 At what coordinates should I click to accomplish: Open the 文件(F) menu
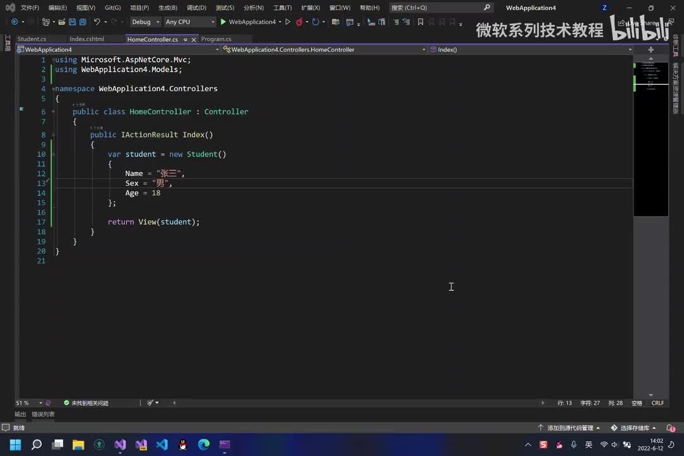(x=30, y=8)
